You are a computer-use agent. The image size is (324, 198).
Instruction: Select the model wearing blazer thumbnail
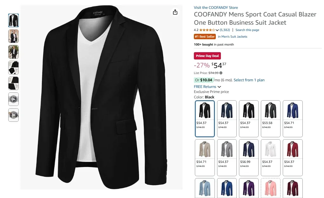pos(13,36)
